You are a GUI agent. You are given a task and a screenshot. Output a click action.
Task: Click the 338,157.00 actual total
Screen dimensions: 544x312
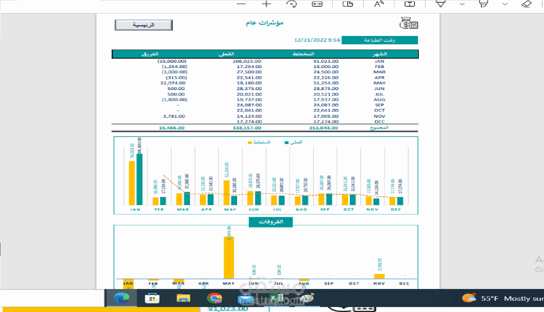(247, 128)
